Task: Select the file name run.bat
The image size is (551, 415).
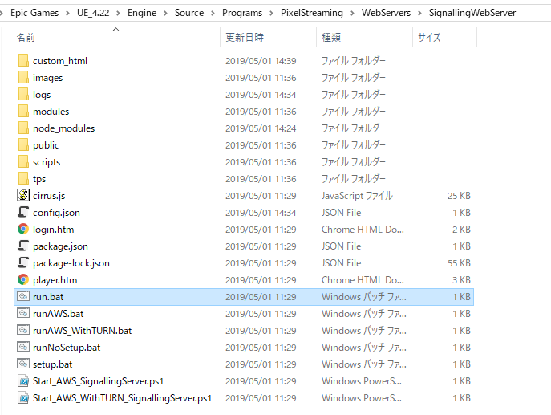Action: click(x=48, y=297)
